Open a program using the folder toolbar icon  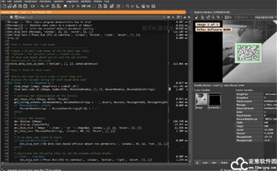[x=10, y=6]
